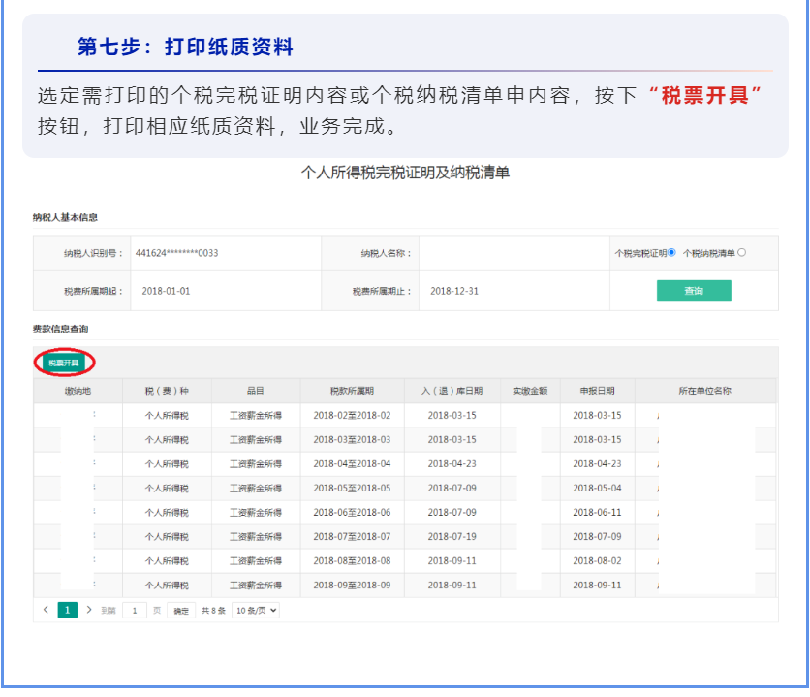Click the 税票开具 button
This screenshot has width=810, height=697.
pos(64,363)
